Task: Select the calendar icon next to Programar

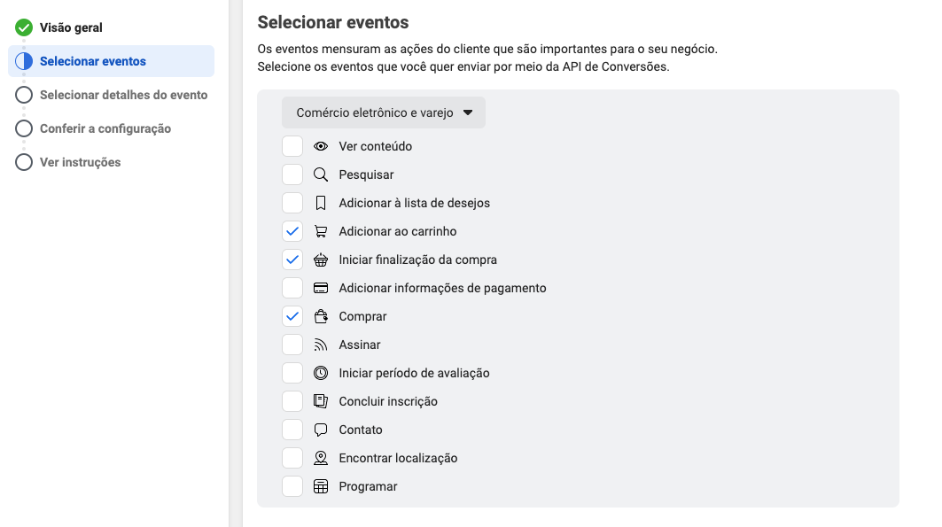Action: (x=321, y=485)
